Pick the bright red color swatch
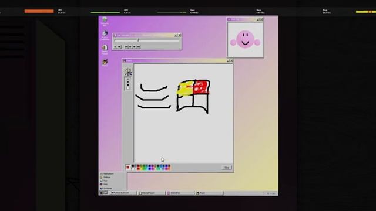This screenshot has width=376, height=211. 139,169
